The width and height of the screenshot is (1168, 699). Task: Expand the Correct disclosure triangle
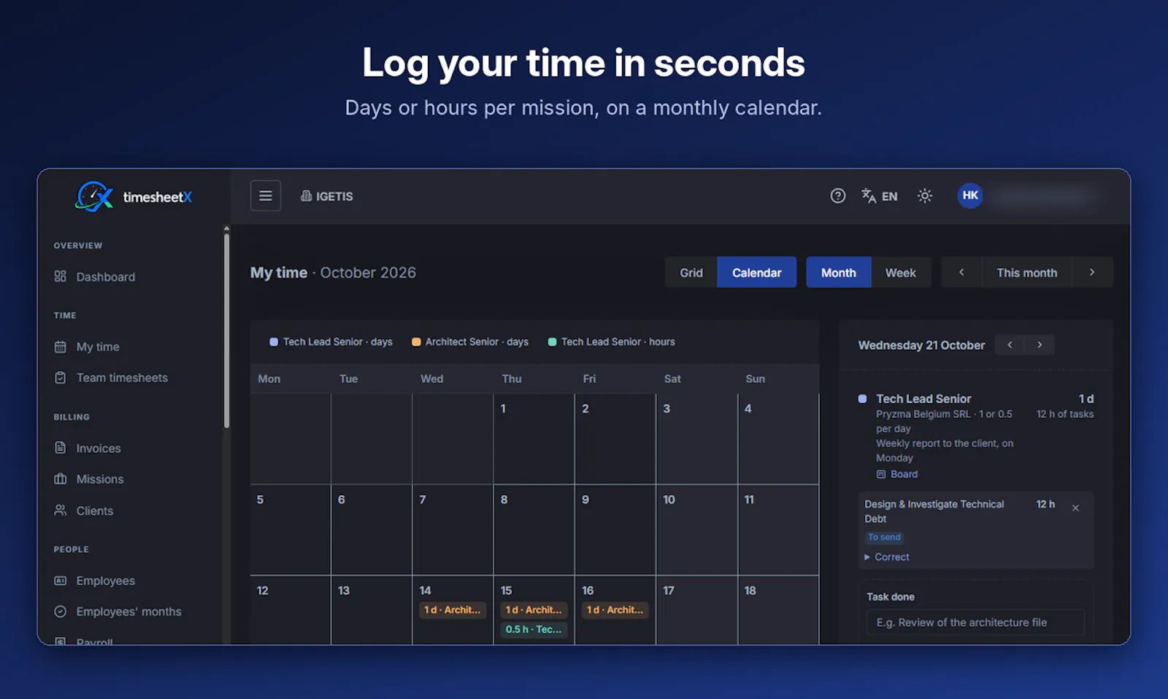887,557
